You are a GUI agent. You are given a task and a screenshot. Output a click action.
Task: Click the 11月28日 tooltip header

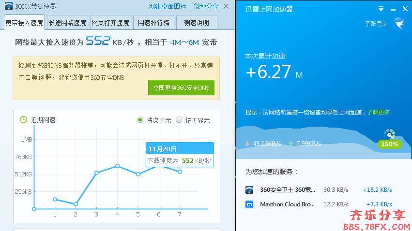pos(180,149)
